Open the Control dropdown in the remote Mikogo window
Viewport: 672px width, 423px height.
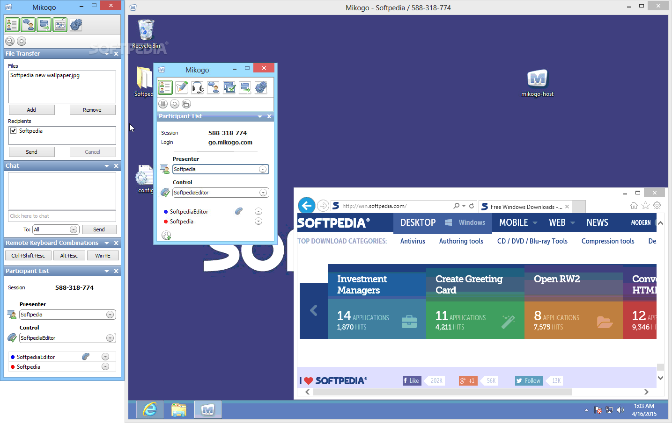point(263,193)
